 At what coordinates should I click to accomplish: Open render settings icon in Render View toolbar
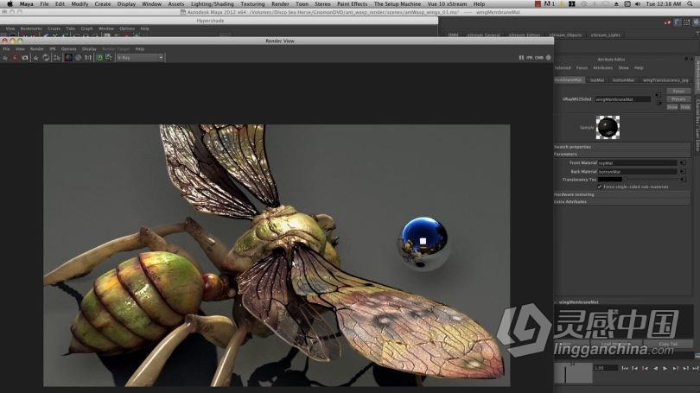pyautogui.click(x=57, y=58)
